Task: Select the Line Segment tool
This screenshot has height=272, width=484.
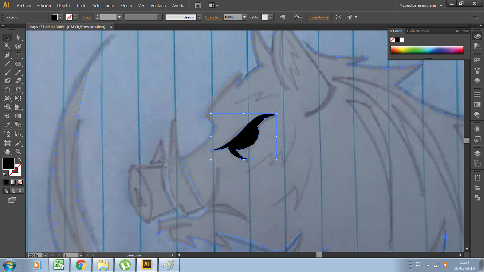Action: (x=7, y=64)
